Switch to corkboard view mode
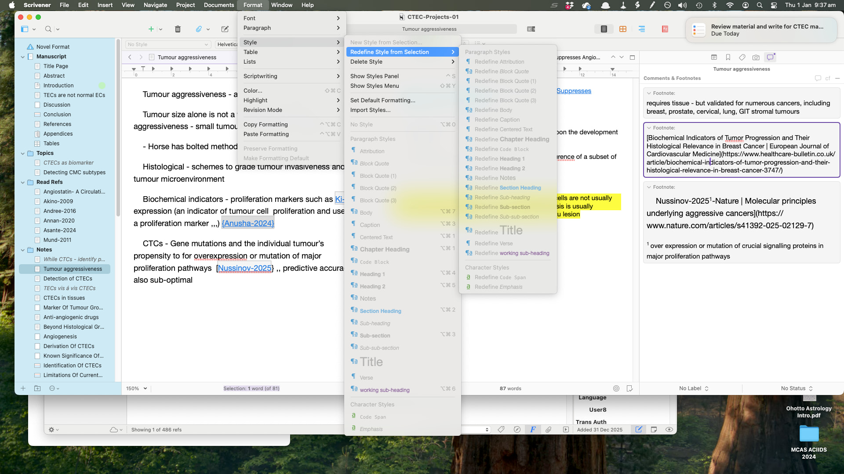The height and width of the screenshot is (474, 844). click(x=622, y=29)
